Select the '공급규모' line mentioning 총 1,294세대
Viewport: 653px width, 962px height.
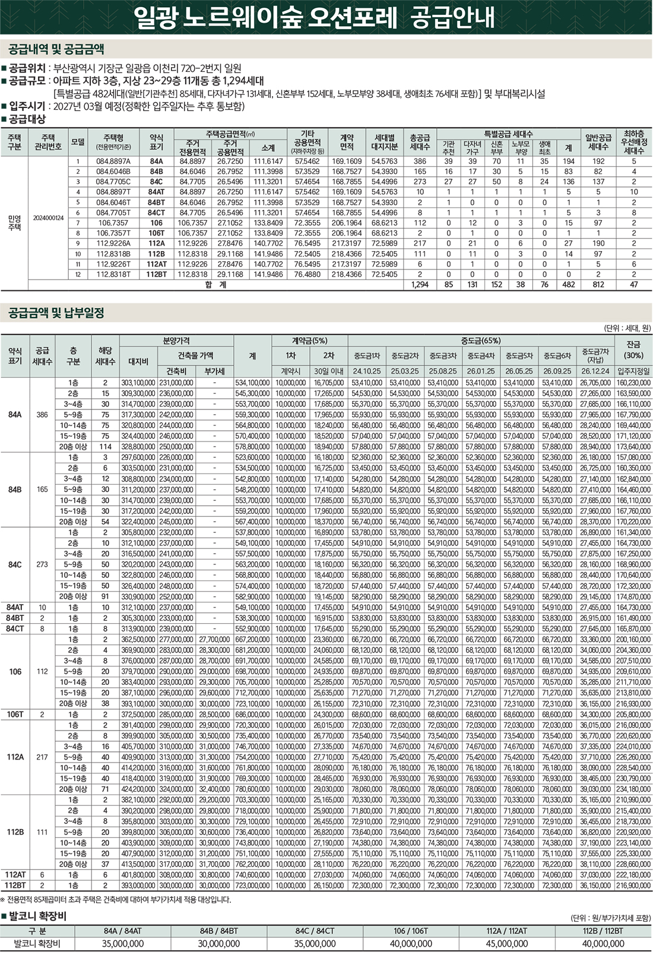133,81
